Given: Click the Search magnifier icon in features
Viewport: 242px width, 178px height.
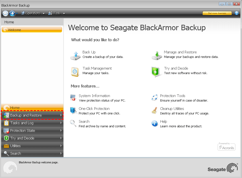Looking at the screenshot, I should [x=73, y=123].
